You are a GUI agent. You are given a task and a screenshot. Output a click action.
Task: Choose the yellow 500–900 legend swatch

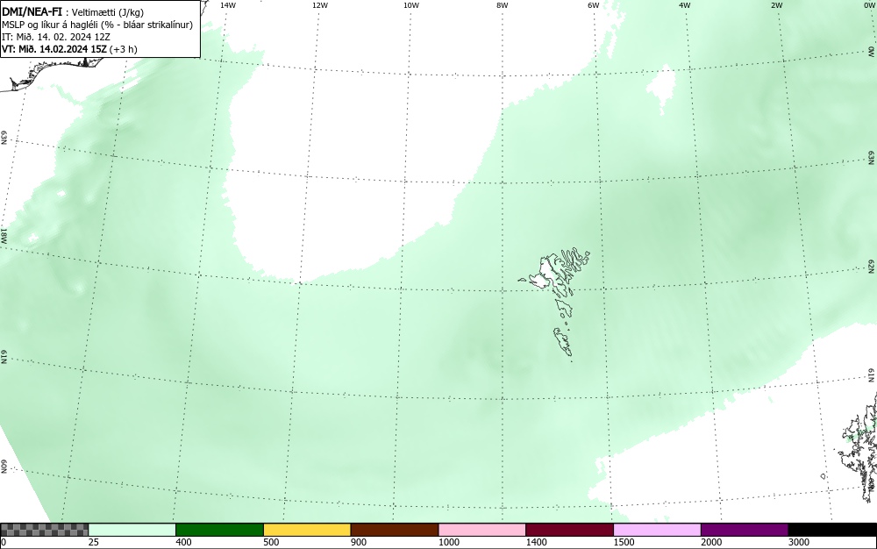pyautogui.click(x=307, y=530)
